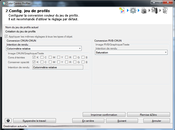Image resolution: width=175 pixels, height=130 pixels.
Task: Enable B checkbox in Conserver opacité row
Action: point(83,62)
